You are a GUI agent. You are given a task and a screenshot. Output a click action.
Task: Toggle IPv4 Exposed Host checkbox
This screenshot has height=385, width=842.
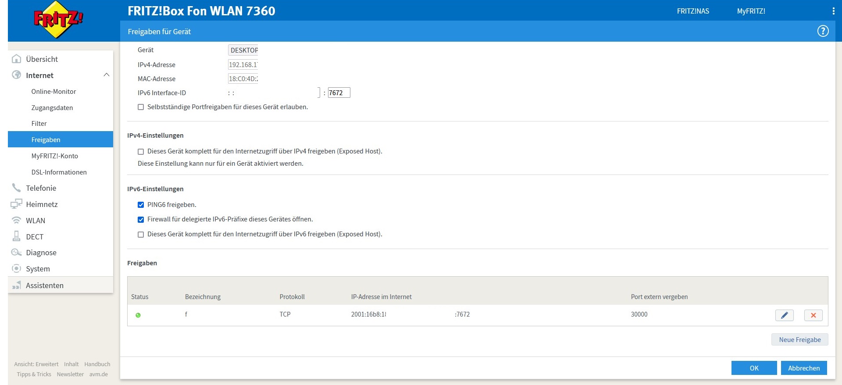[141, 152]
